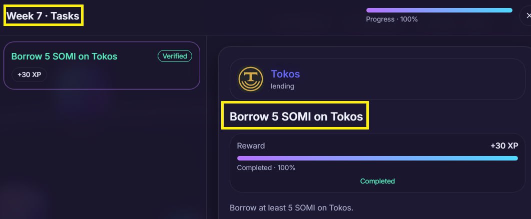Image resolution: width=531 pixels, height=219 pixels.
Task: Click the Reward completion progress bar
Action: click(x=377, y=158)
